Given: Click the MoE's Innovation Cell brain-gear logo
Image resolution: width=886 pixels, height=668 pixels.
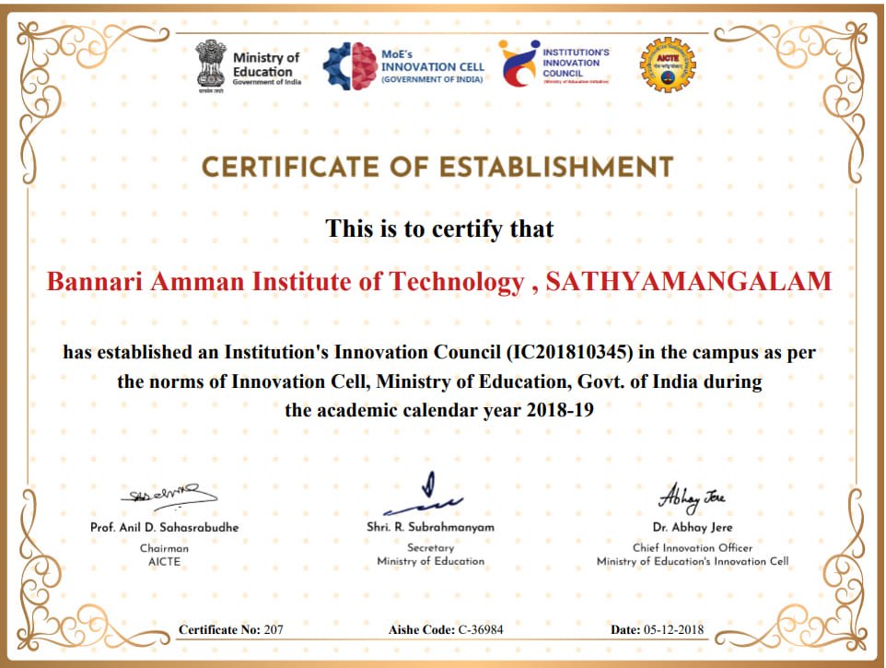Looking at the screenshot, I should click(350, 66).
